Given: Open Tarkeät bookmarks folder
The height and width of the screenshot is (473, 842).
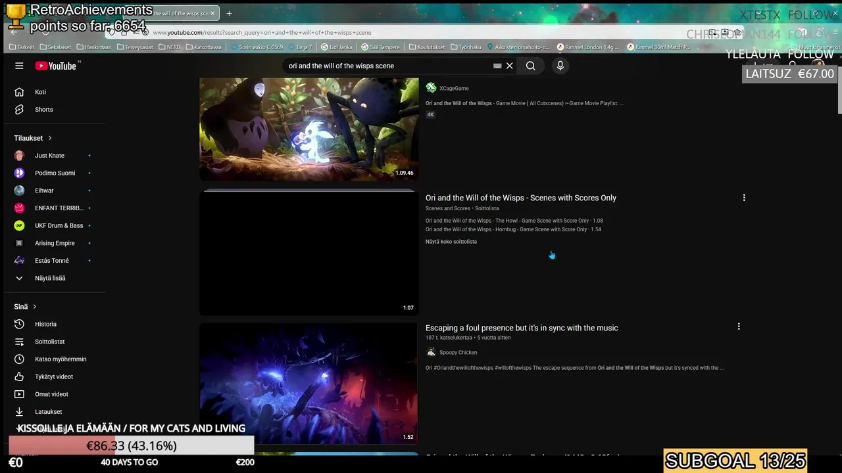Looking at the screenshot, I should tap(22, 47).
